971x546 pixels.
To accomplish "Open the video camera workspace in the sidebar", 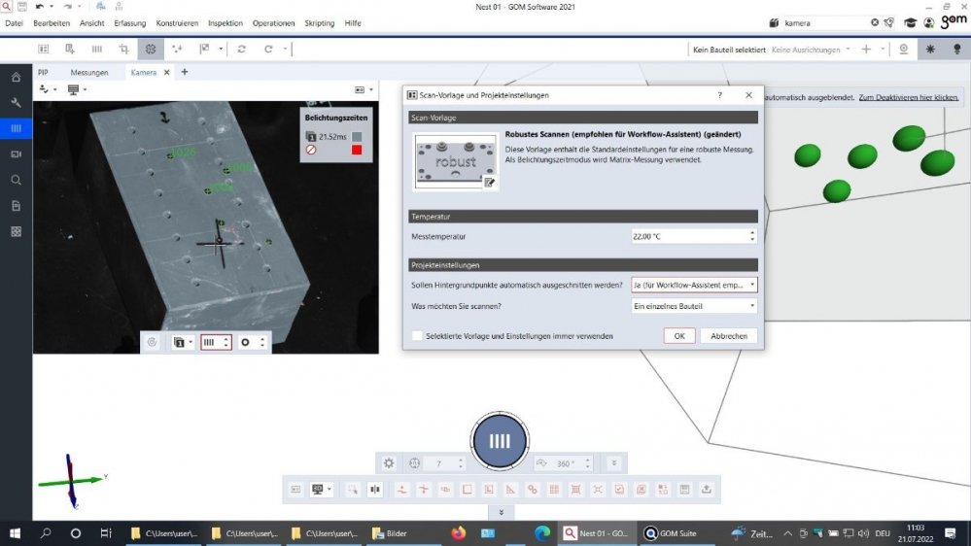I will 16,154.
